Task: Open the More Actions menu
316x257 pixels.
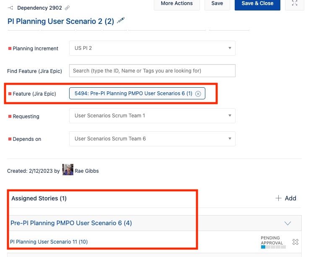Action: [177, 3]
